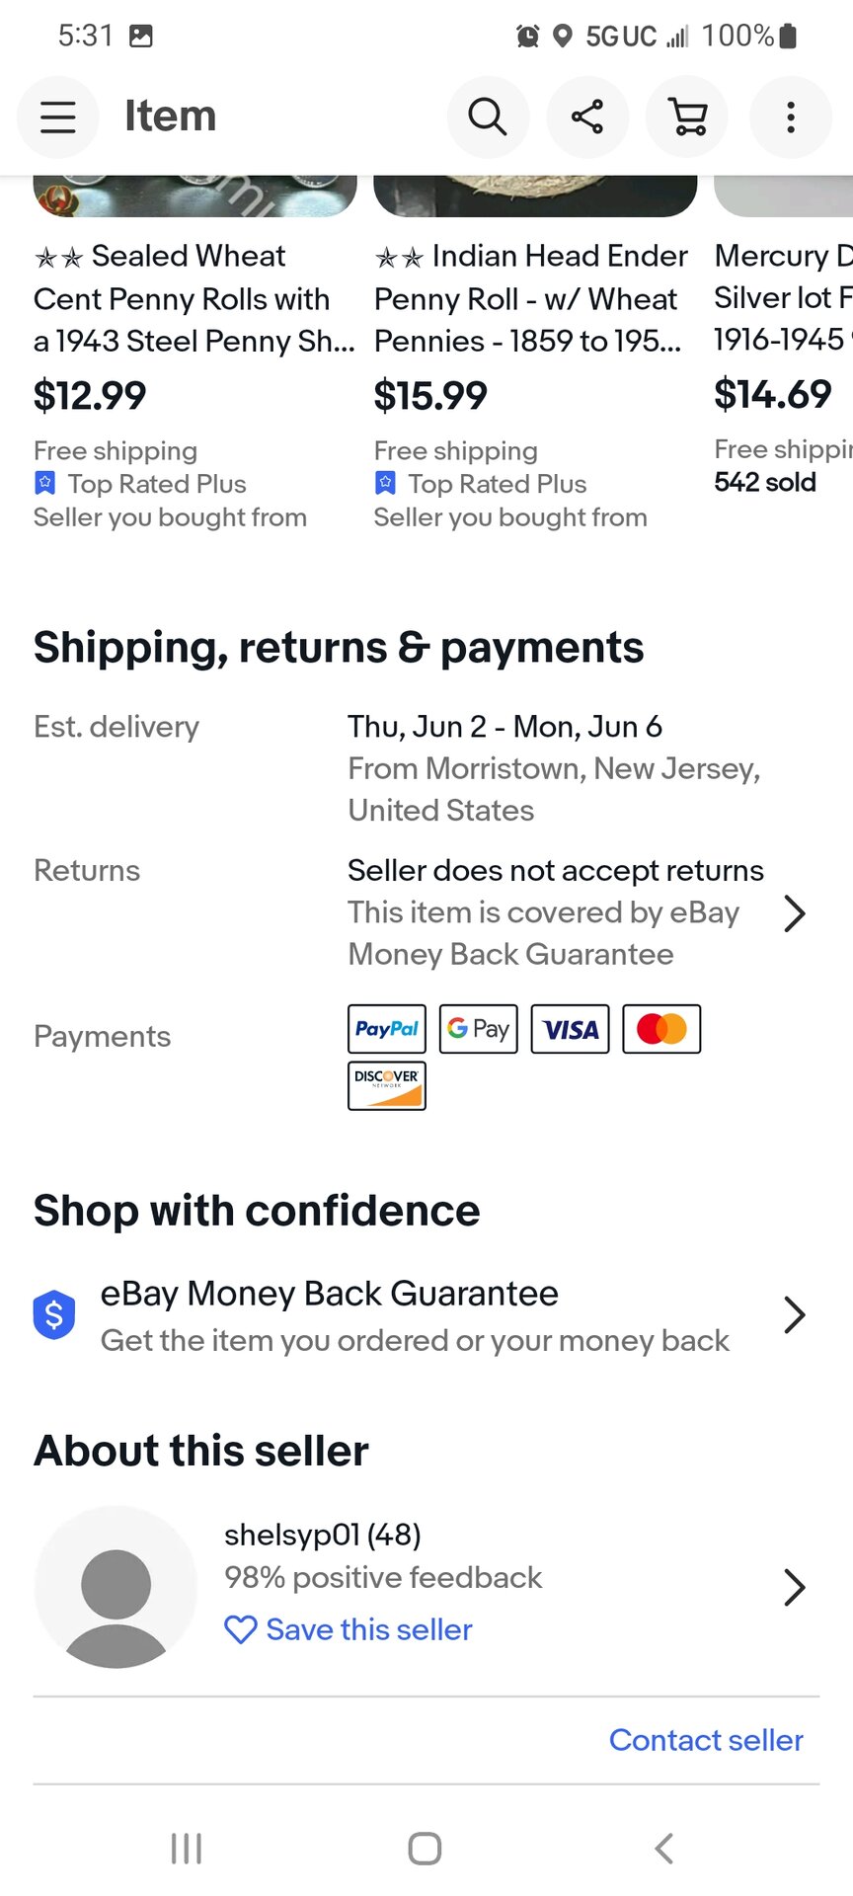This screenshot has width=853, height=1896.
Task: Open shelsyp01 seller profile chevron
Action: 795,1587
